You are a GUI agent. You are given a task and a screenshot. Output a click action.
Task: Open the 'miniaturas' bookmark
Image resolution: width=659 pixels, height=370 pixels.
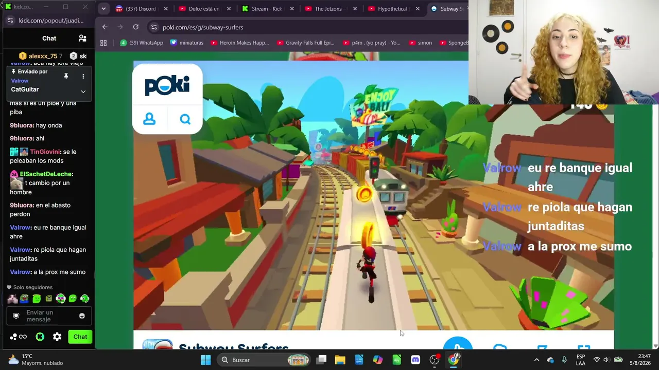coord(187,43)
